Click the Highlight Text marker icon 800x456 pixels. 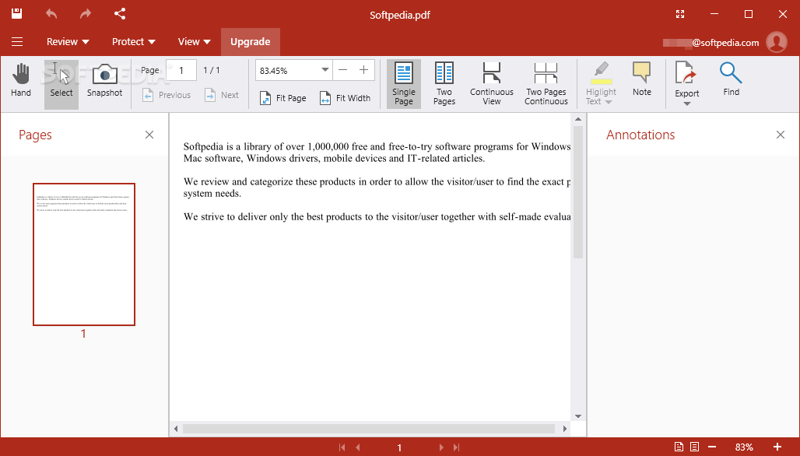[601, 74]
